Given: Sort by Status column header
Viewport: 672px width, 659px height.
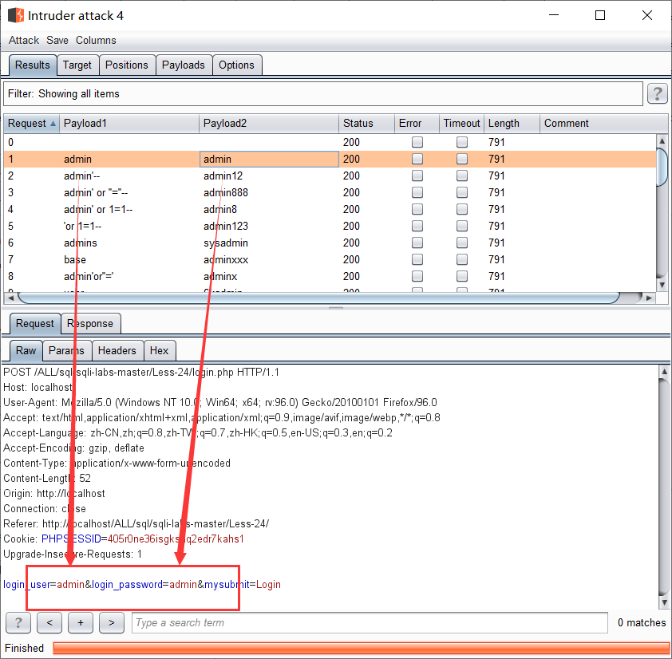Looking at the screenshot, I should [x=366, y=124].
